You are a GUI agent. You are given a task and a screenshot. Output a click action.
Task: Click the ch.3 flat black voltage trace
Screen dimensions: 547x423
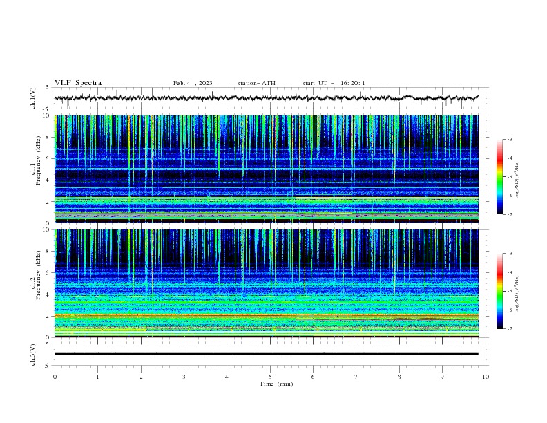(x=267, y=354)
